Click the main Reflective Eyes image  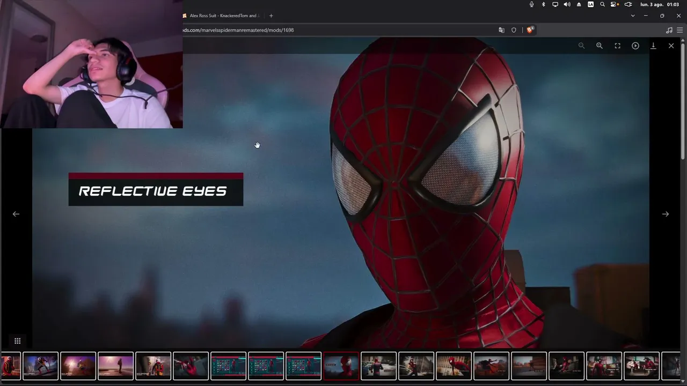(341, 193)
